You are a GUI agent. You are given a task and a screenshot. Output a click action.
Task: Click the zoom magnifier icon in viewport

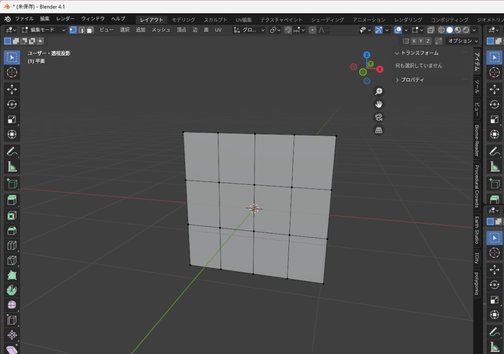coord(378,92)
